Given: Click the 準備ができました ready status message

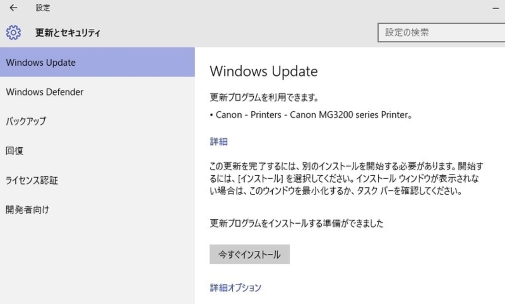Looking at the screenshot, I should (x=296, y=224).
